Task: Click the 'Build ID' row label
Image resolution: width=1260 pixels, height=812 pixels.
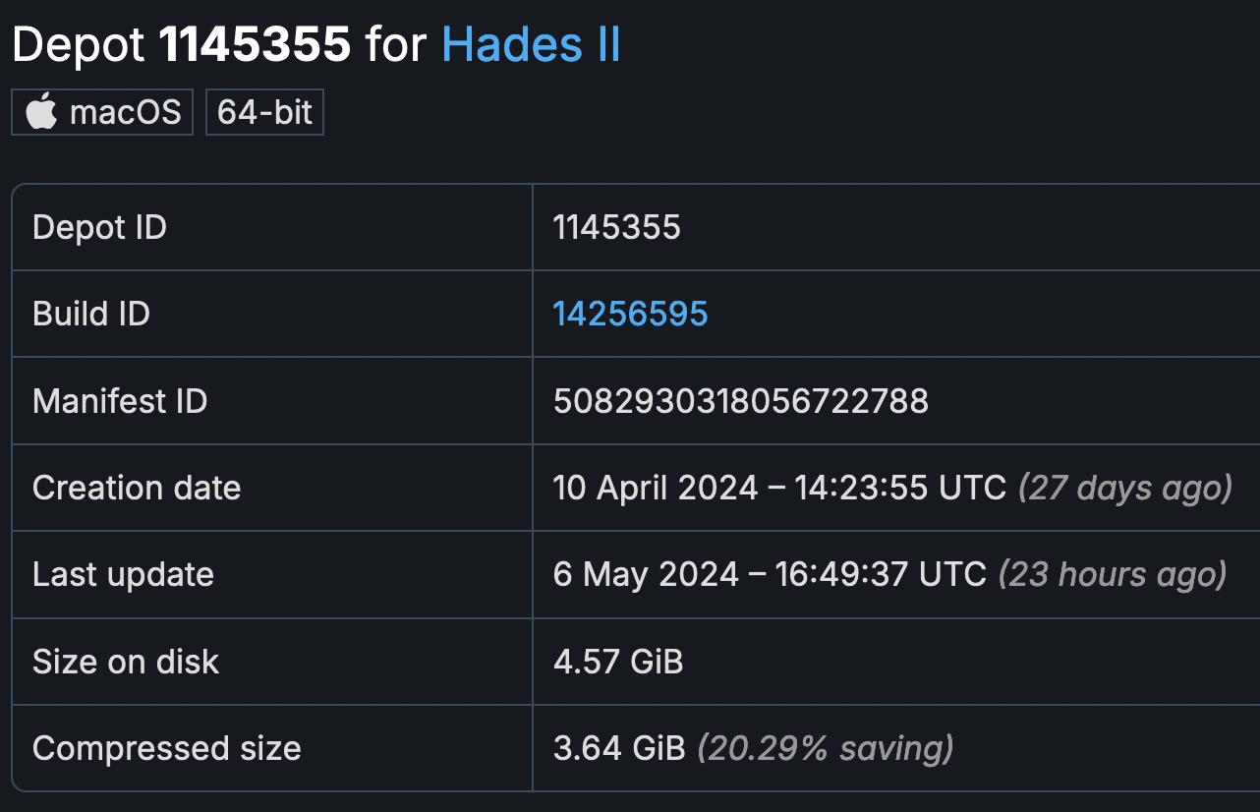Action: [x=91, y=314]
